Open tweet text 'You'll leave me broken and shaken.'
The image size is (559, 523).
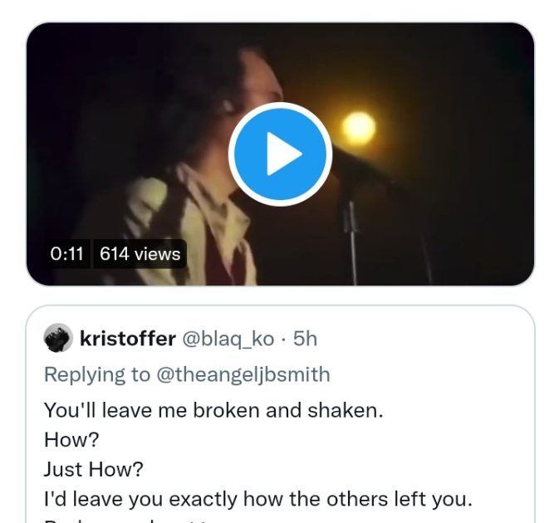213,410
